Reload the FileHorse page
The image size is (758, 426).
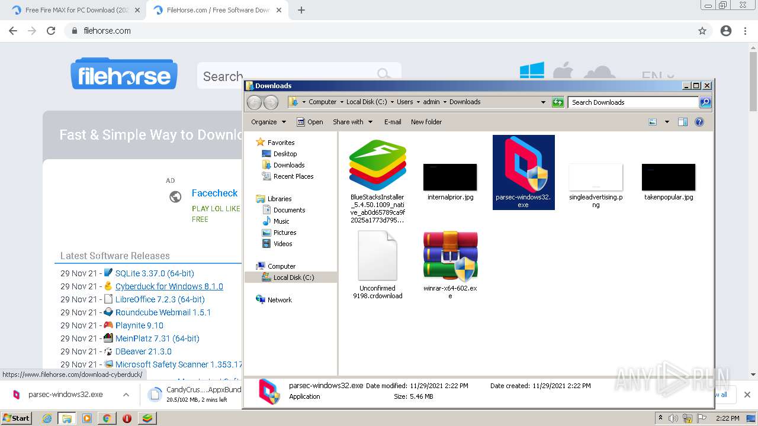pyautogui.click(x=51, y=31)
